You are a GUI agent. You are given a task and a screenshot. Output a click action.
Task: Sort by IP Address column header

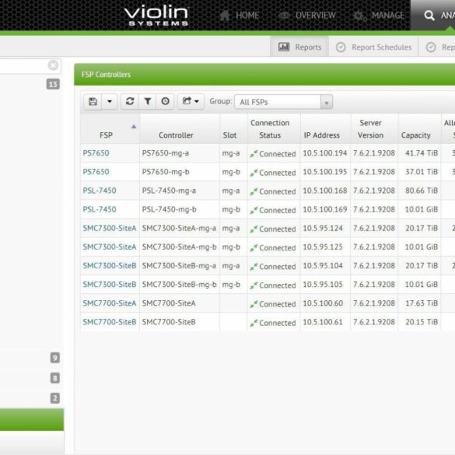pyautogui.click(x=326, y=129)
